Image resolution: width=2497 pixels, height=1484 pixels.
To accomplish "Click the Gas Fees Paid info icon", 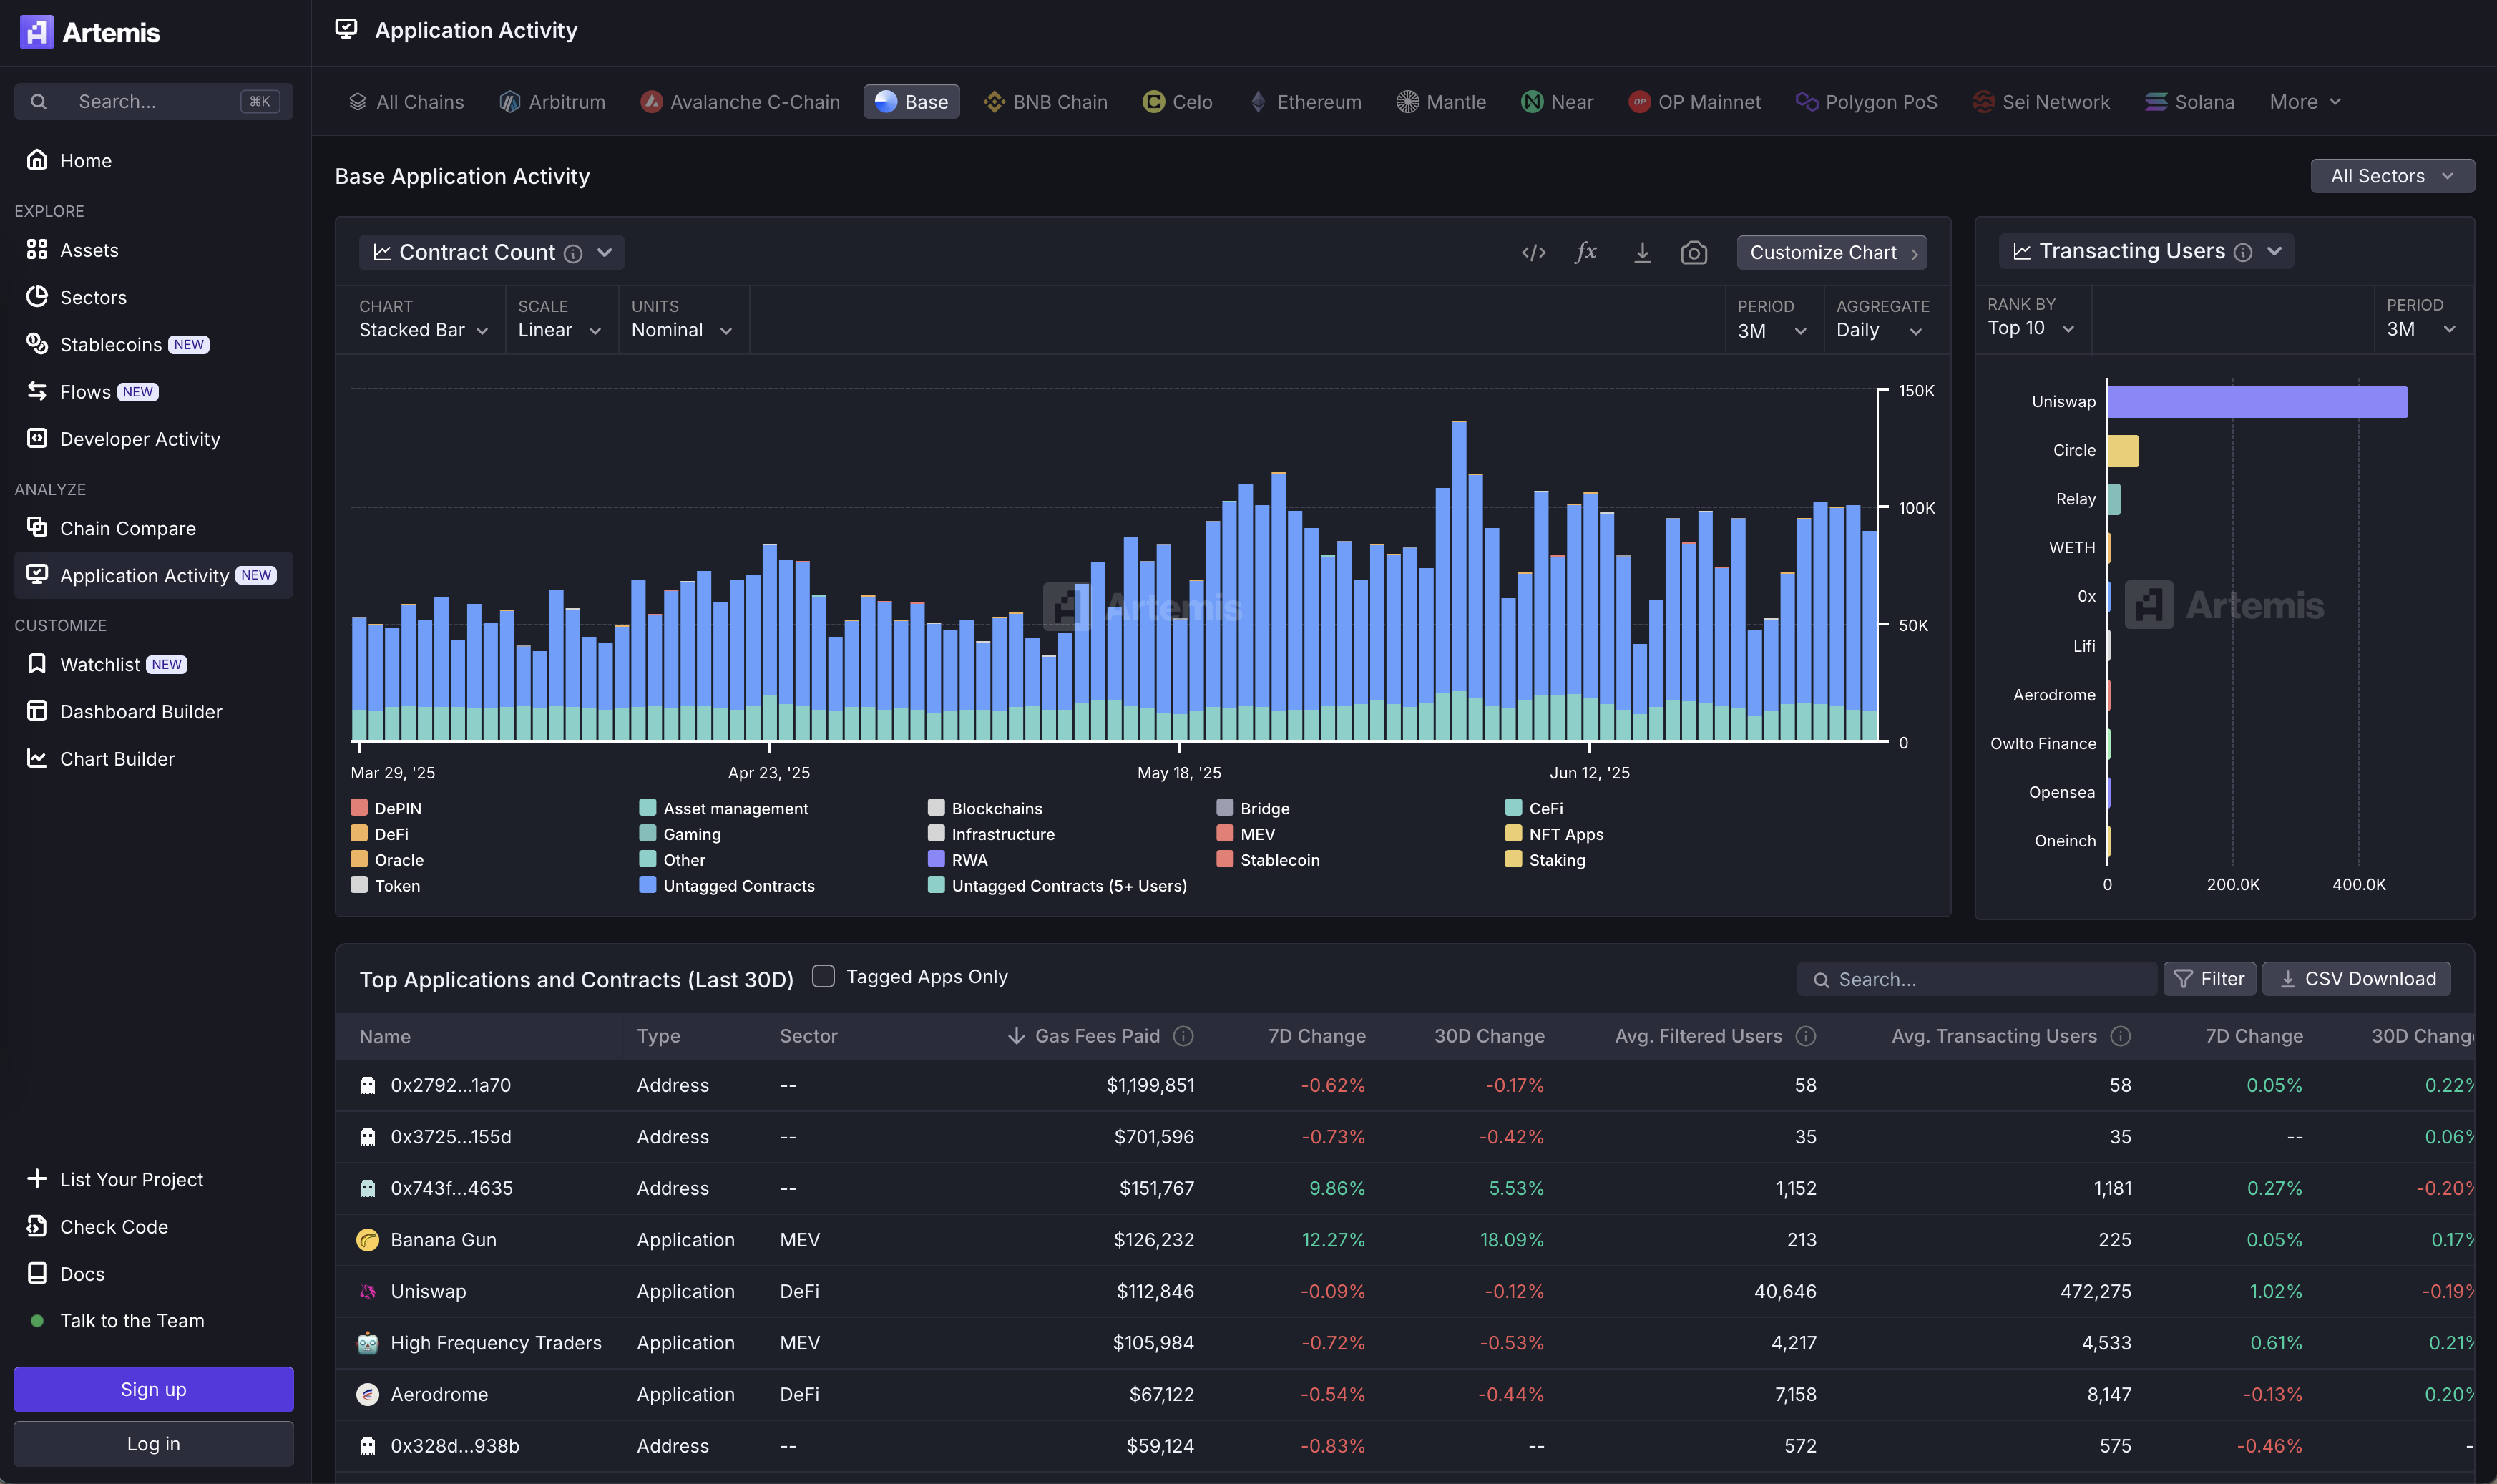I will point(1183,1036).
